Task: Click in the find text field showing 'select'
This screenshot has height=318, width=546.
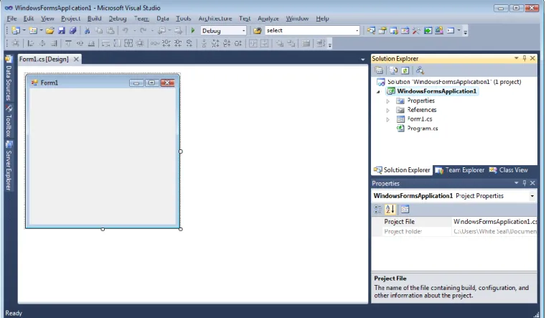Action: click(309, 31)
